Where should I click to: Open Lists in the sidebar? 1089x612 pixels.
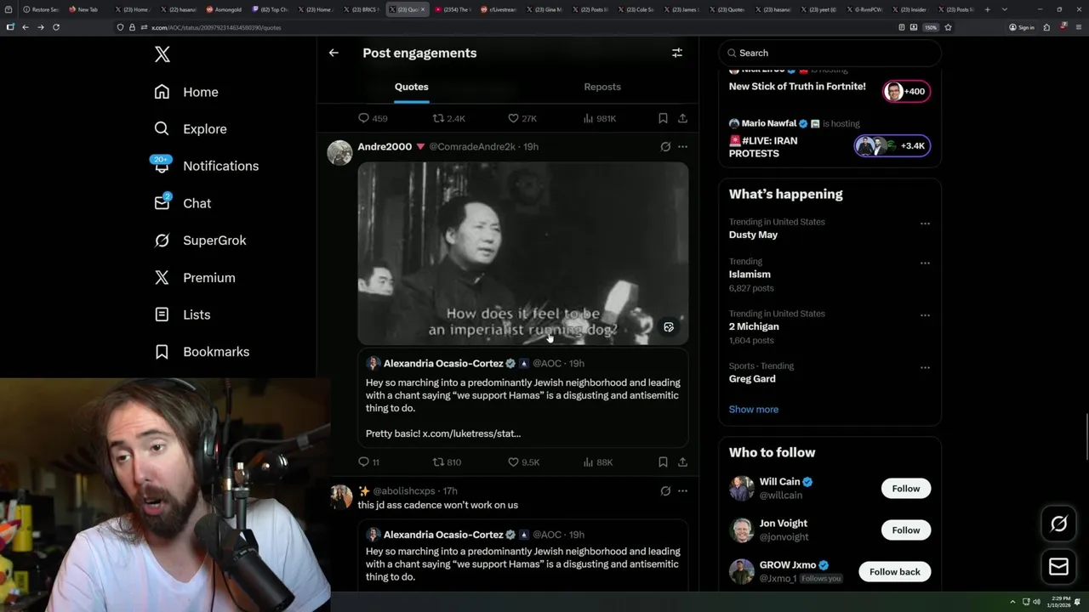pyautogui.click(x=183, y=314)
